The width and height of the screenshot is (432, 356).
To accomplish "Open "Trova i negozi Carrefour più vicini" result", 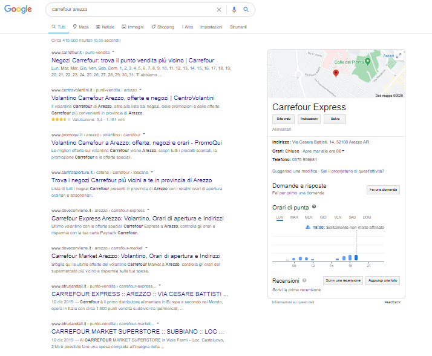I will pos(132,180).
